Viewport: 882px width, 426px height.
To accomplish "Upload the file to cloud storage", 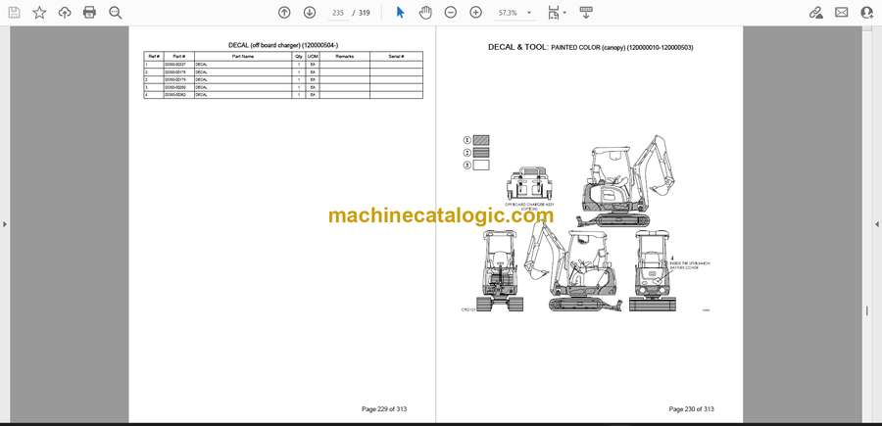I will pos(65,13).
